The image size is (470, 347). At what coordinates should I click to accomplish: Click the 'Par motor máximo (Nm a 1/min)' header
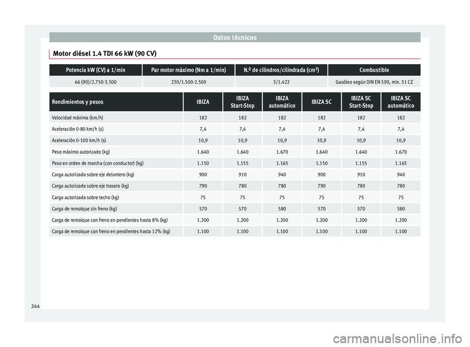[188, 70]
